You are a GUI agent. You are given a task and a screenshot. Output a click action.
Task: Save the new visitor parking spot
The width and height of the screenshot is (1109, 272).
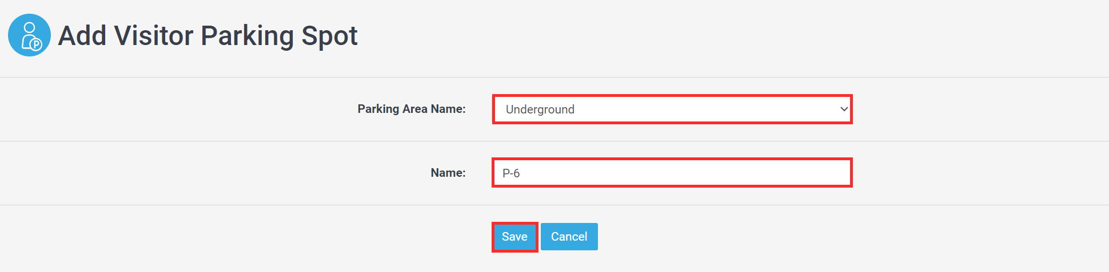click(514, 237)
